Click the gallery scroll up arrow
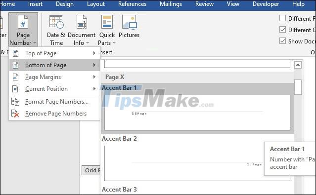Viewport: 316px width, 195px height. pyautogui.click(x=298, y=65)
